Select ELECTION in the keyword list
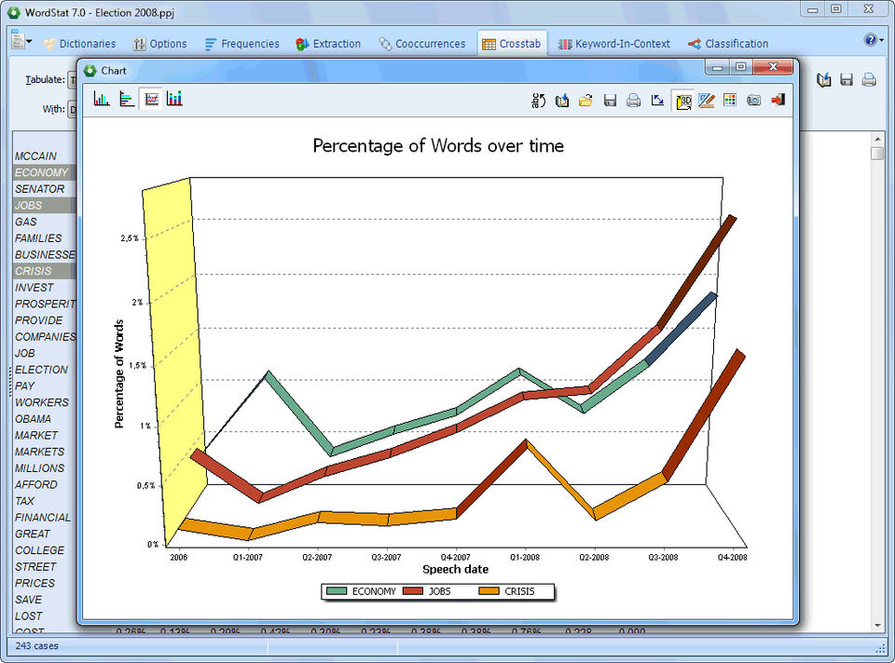This screenshot has width=895, height=663. pos(45,370)
